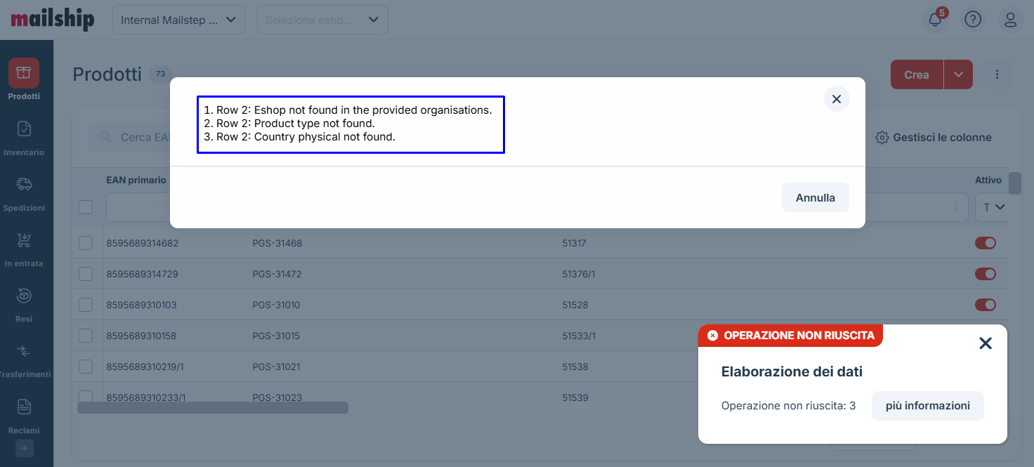The height and width of the screenshot is (467, 1034).
Task: Click the help question mark icon
Action: point(973,20)
